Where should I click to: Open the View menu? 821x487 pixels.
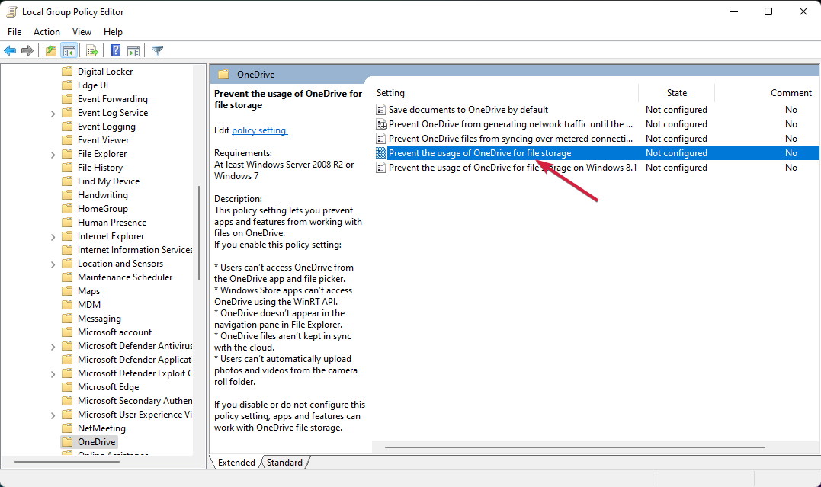coord(82,32)
